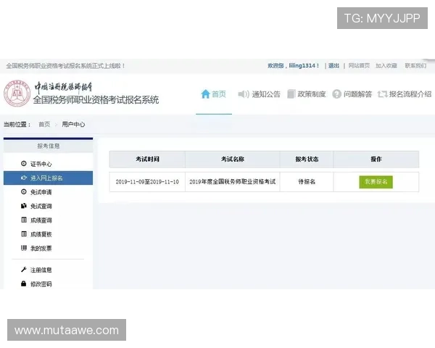Click the announcement text 全国税务师职业资格考试报名系统正式上线啦
The width and height of the screenshot is (435, 348).
[x=65, y=66]
